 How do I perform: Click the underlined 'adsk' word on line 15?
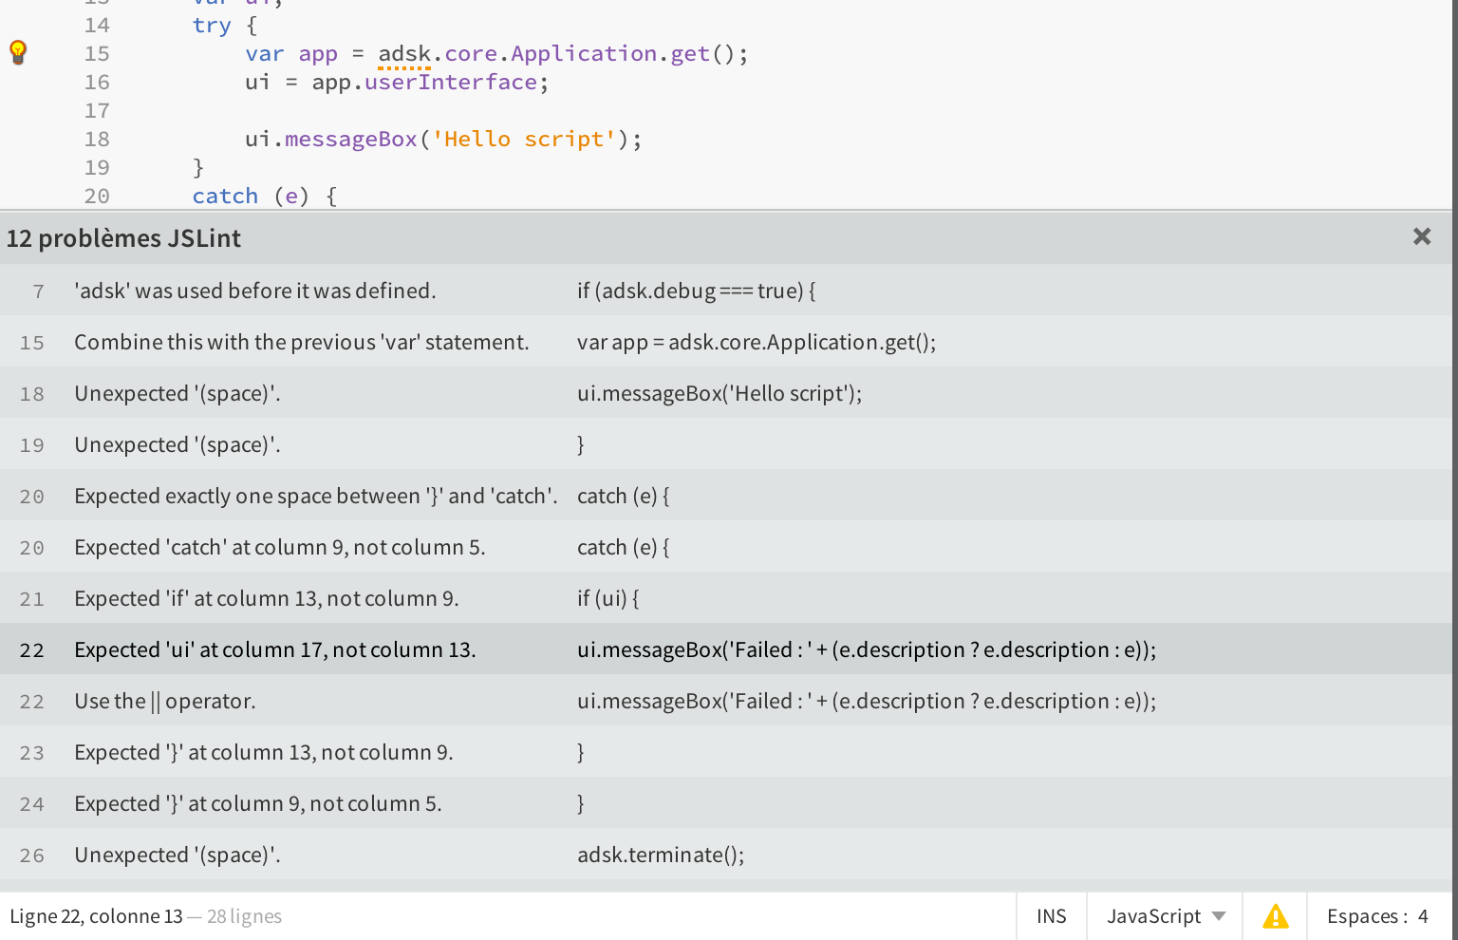[x=404, y=53]
